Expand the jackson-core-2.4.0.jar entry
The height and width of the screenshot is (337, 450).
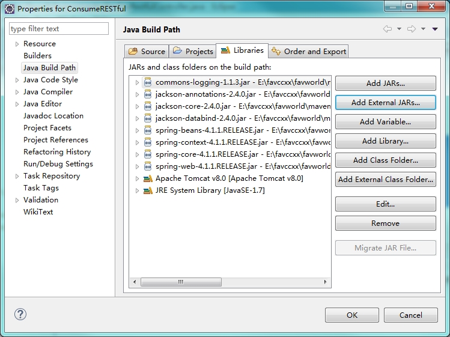(137, 106)
